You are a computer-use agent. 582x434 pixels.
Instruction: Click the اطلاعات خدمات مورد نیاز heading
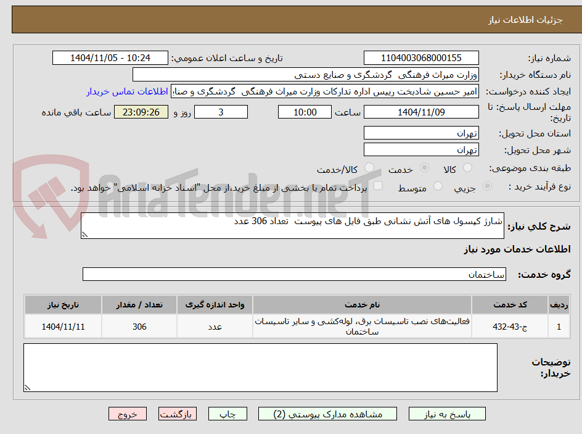(x=517, y=249)
